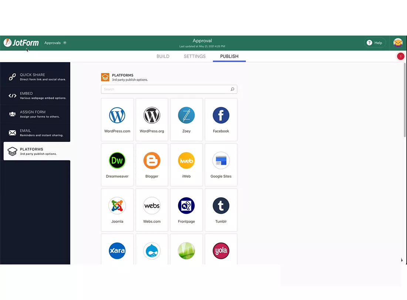Open the red notification badge
This screenshot has width=407, height=300.
click(x=400, y=56)
